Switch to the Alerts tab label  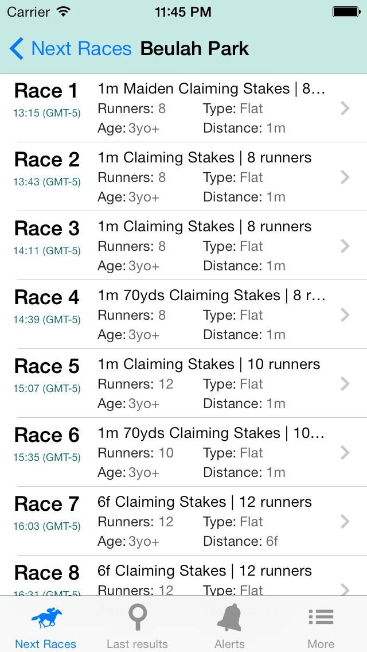pos(229,644)
